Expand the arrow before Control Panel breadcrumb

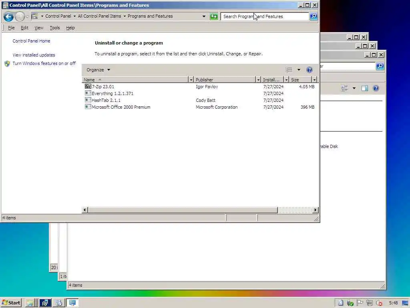point(42,16)
